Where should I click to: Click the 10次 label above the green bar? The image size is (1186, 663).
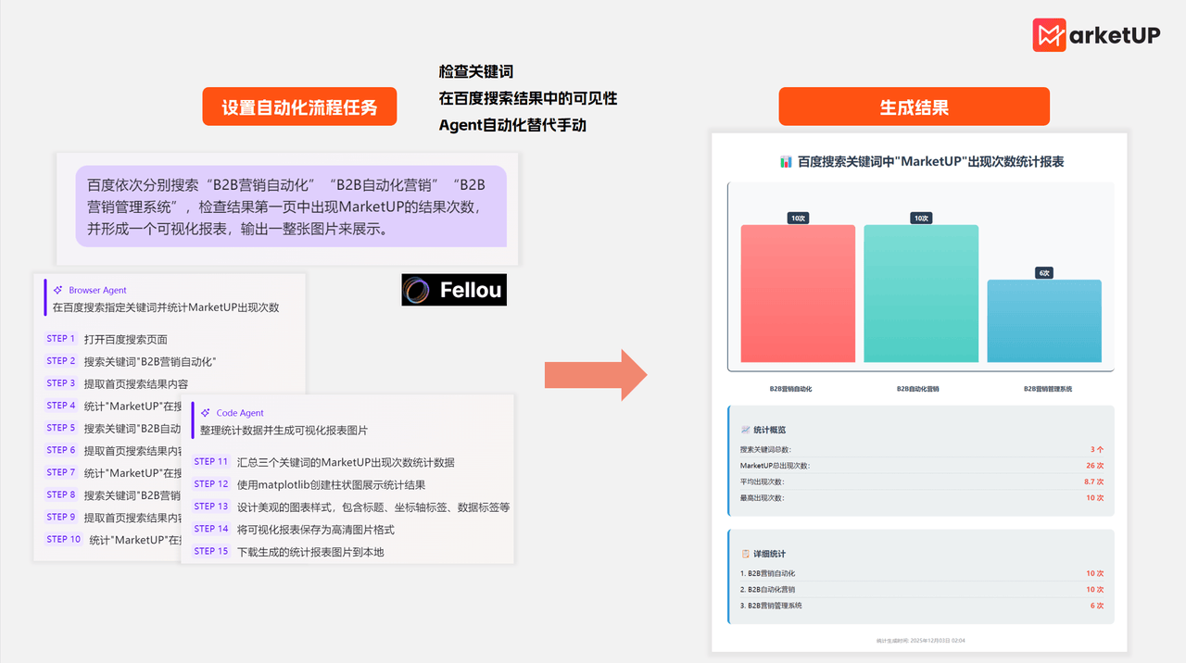(x=921, y=218)
